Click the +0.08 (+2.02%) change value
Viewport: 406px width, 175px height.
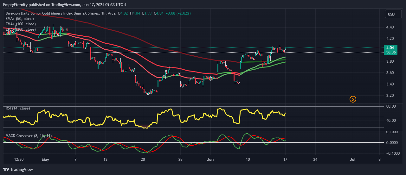(x=178, y=13)
